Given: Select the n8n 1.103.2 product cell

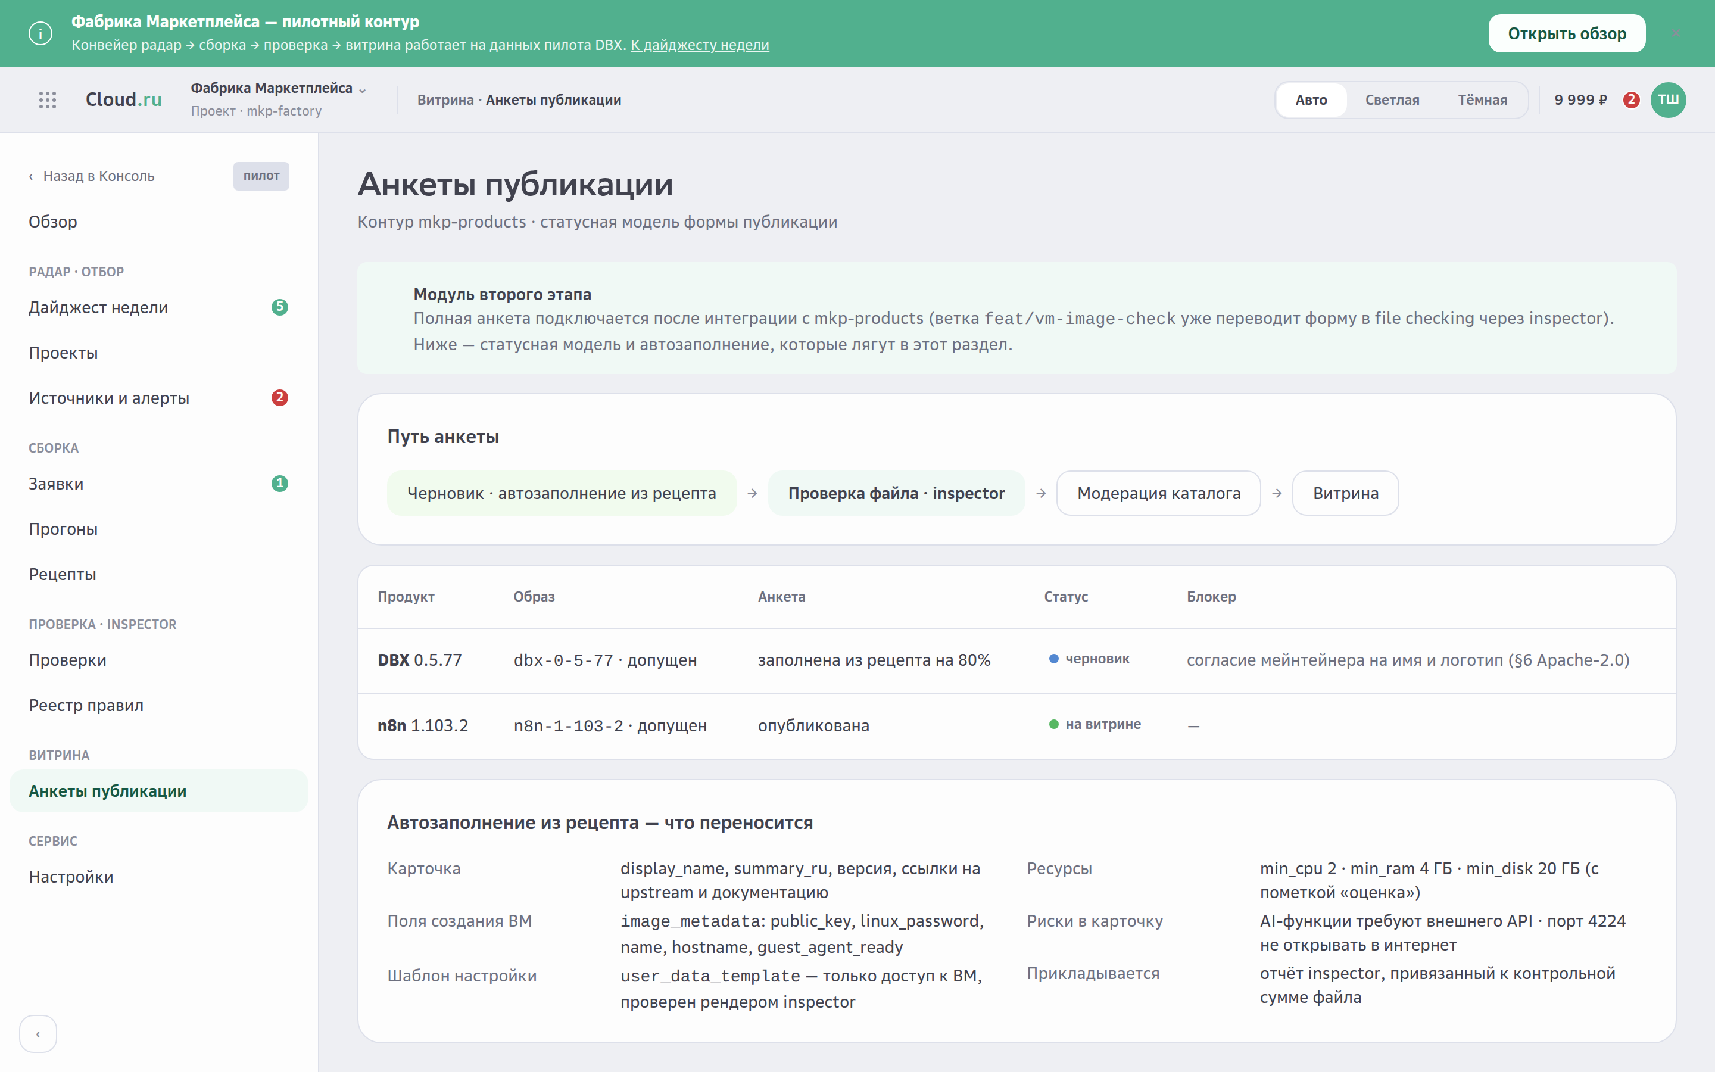Looking at the screenshot, I should click(x=422, y=725).
